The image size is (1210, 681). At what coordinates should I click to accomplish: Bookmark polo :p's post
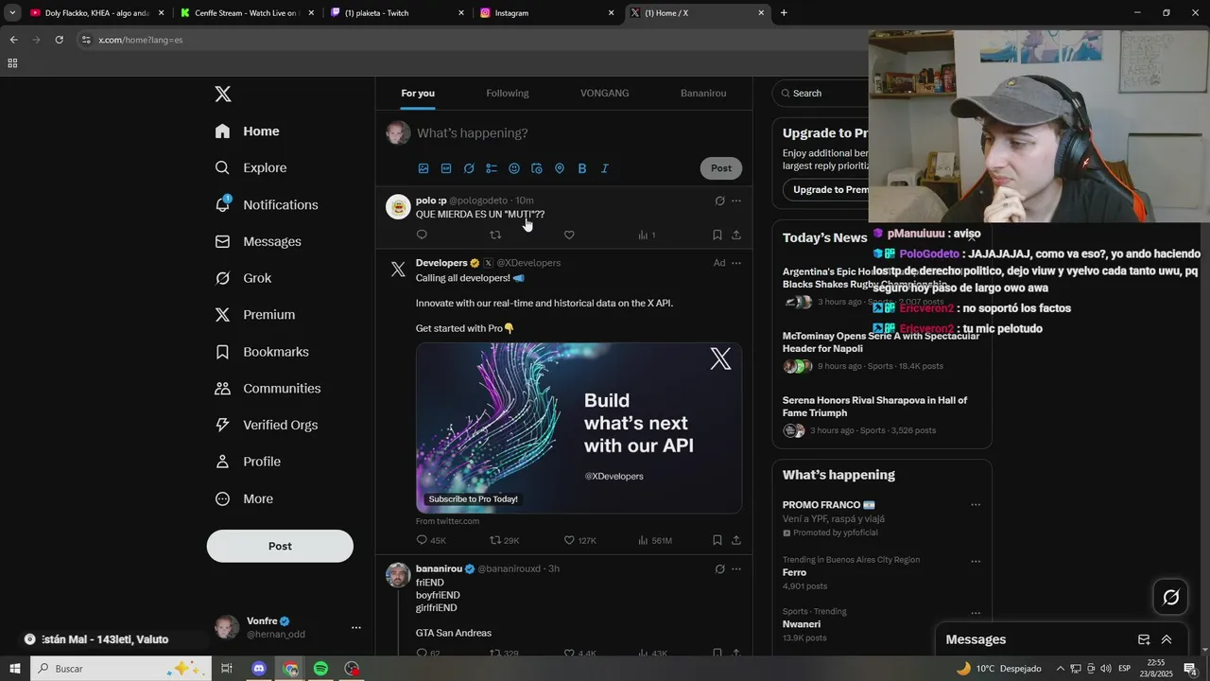[717, 235]
